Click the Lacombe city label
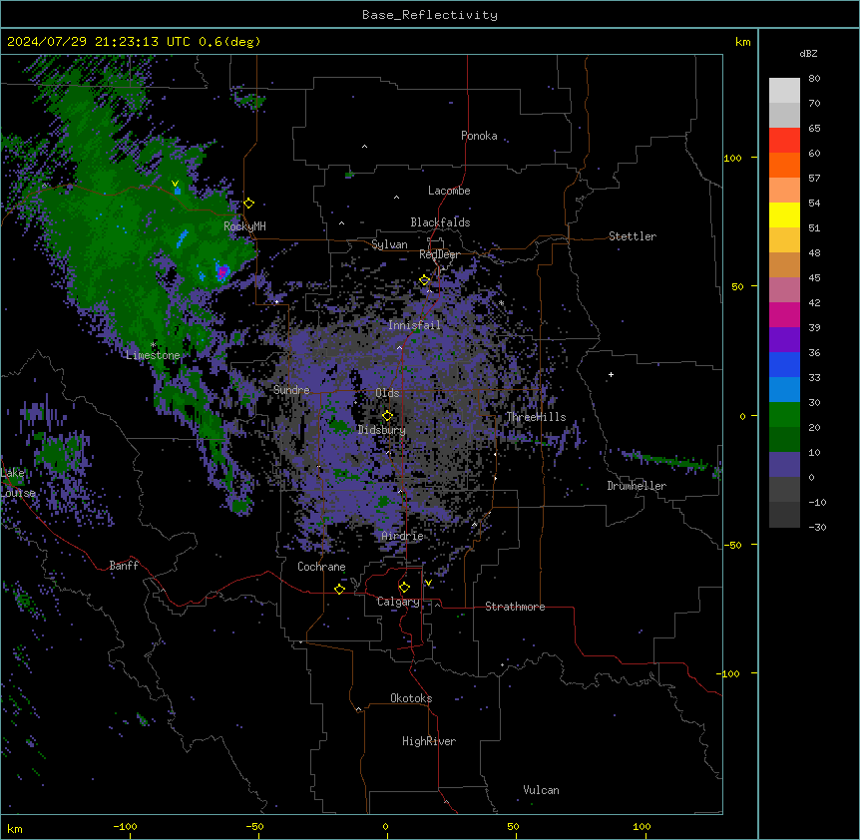This screenshot has width=860, height=840. pos(449,191)
